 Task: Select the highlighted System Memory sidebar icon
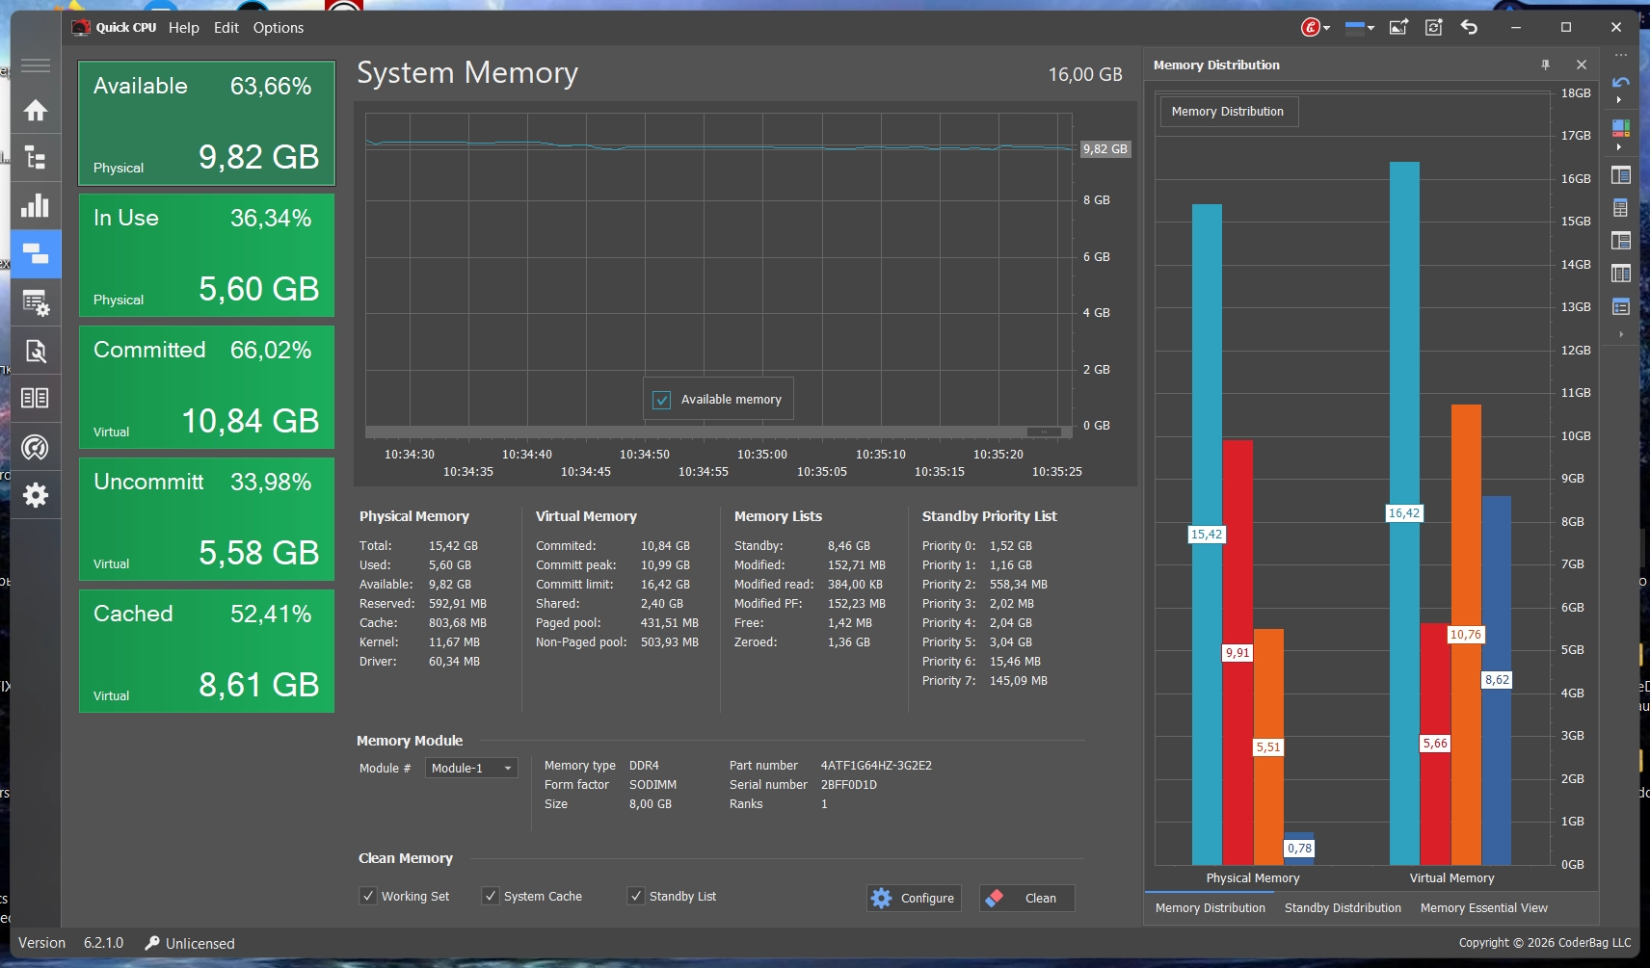pyautogui.click(x=36, y=254)
